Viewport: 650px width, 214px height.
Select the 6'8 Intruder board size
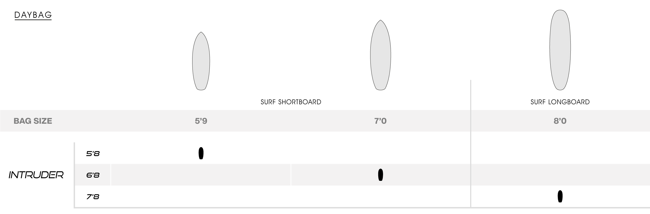(93, 175)
